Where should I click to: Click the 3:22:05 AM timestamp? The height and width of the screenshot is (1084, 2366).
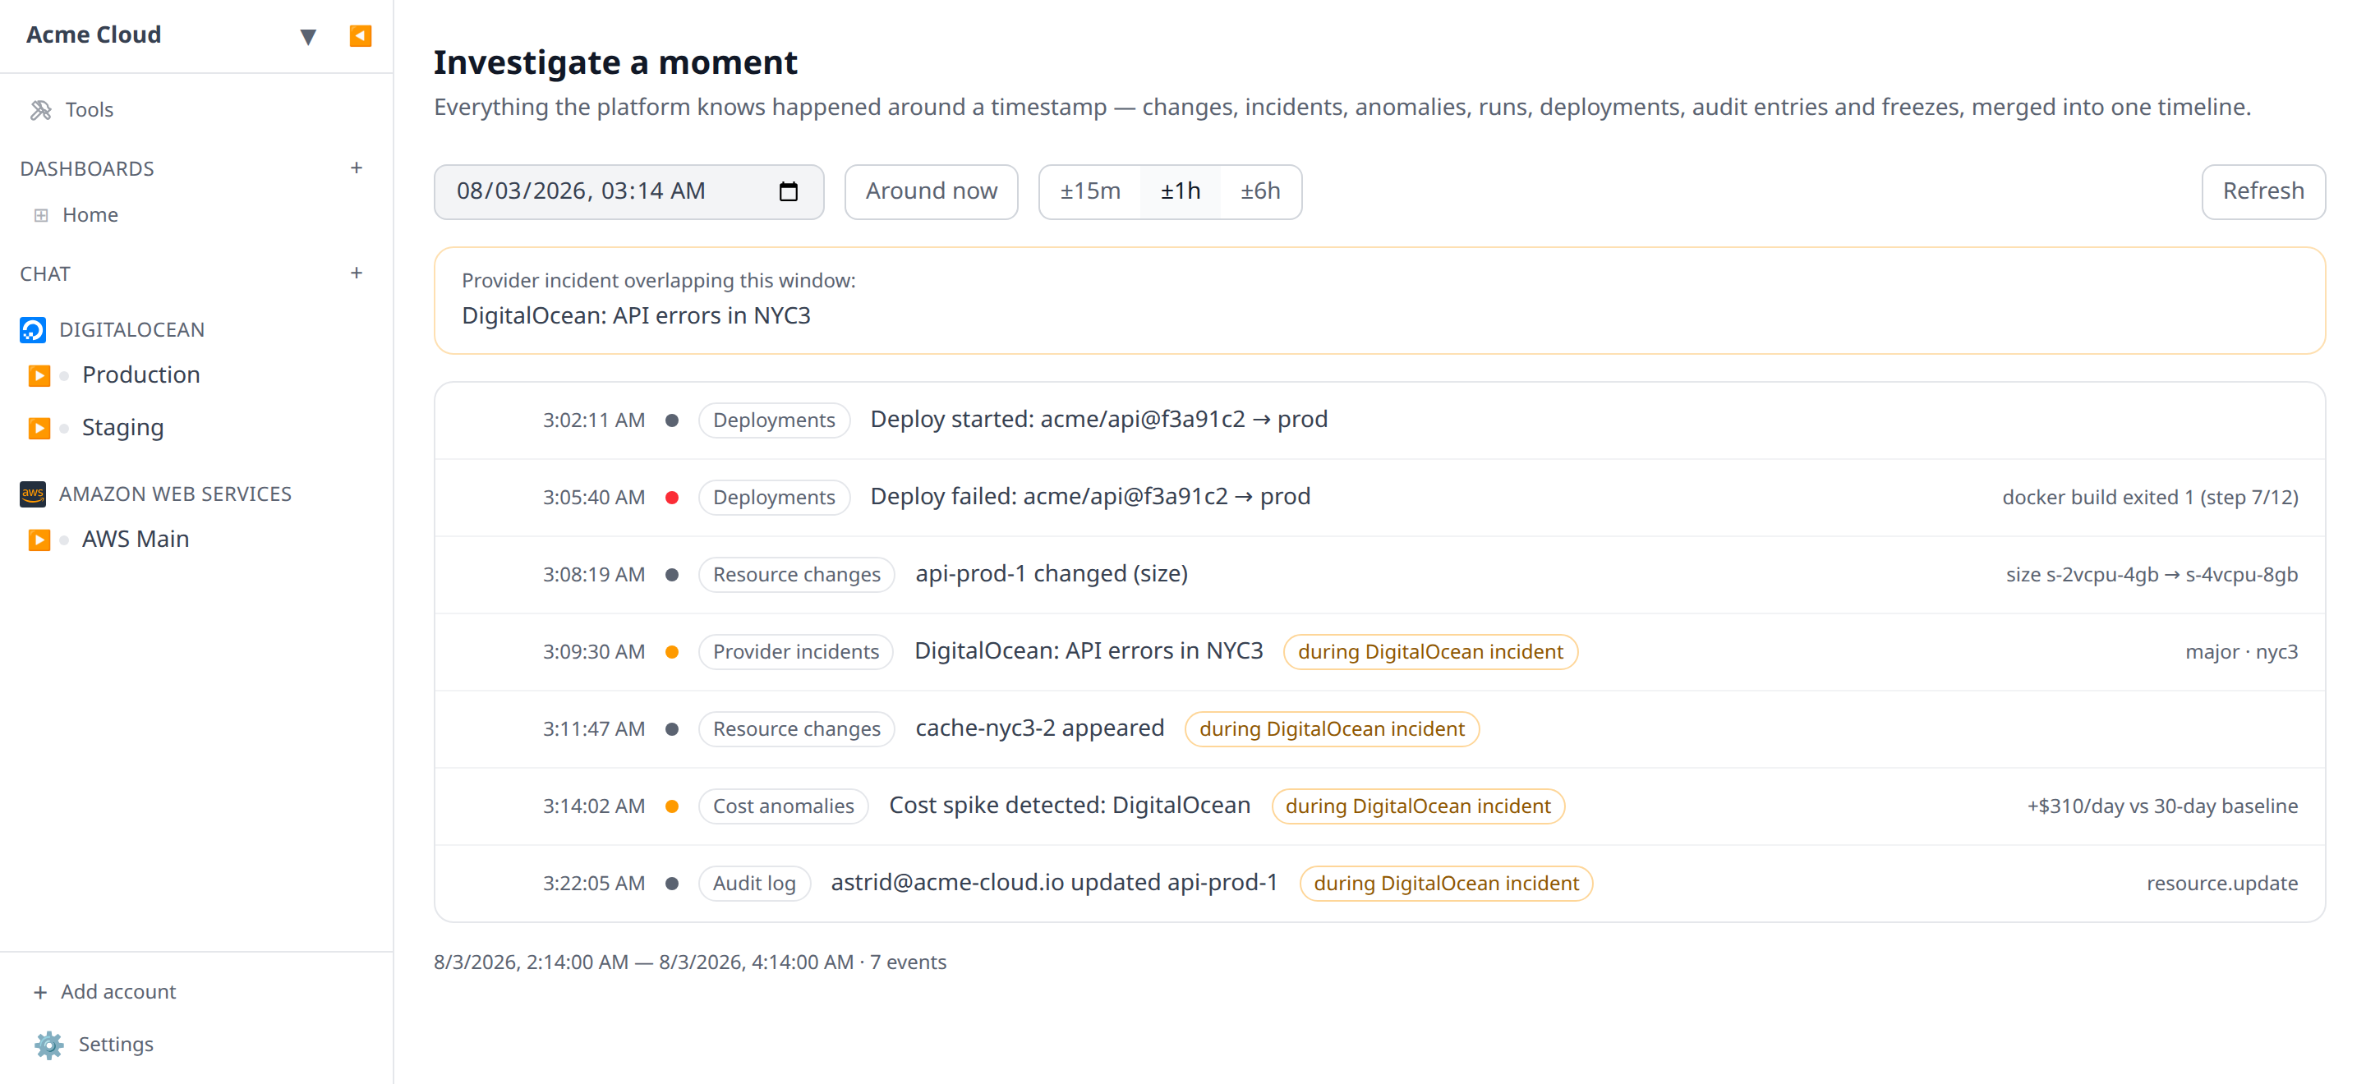tap(594, 883)
